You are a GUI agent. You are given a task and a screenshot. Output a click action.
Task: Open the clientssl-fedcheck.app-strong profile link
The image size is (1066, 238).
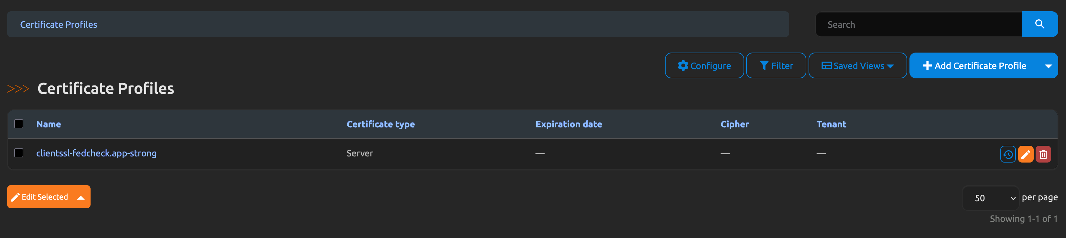click(96, 153)
